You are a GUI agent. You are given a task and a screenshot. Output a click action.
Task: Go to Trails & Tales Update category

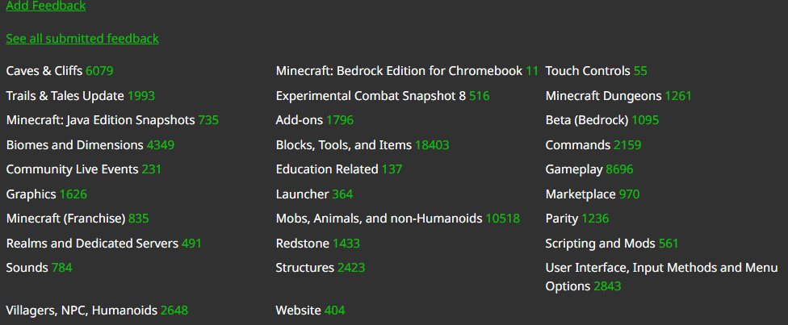pyautogui.click(x=65, y=96)
